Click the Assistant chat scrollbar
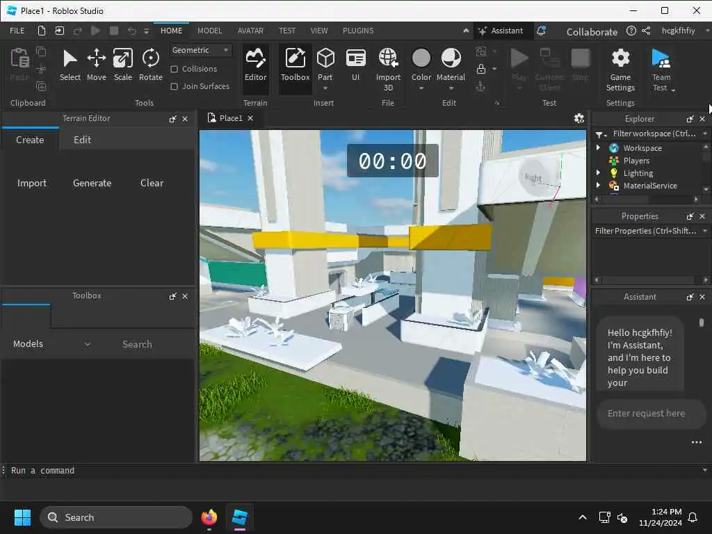 (x=702, y=323)
